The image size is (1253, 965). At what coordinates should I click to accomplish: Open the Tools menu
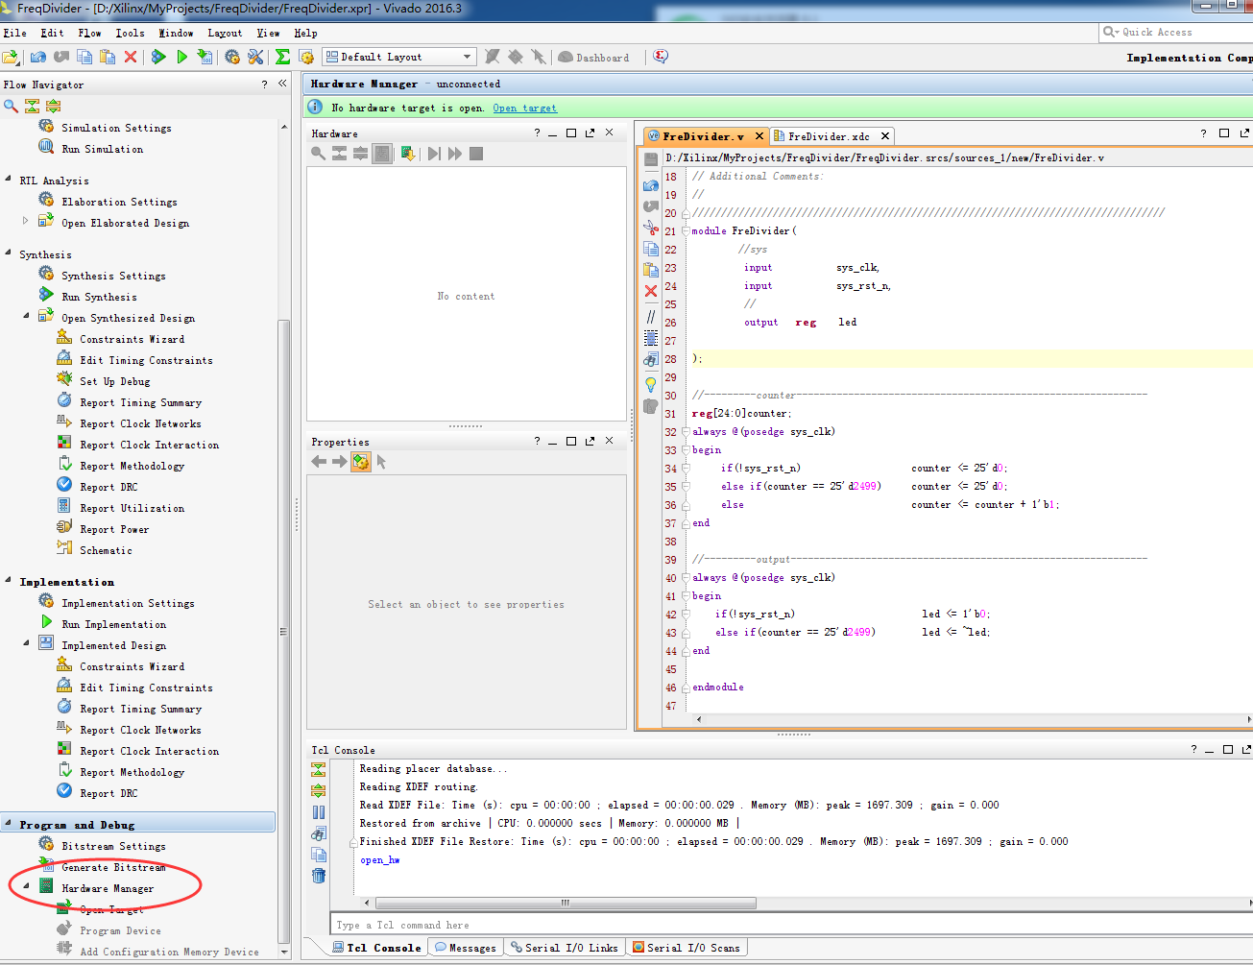[x=130, y=33]
